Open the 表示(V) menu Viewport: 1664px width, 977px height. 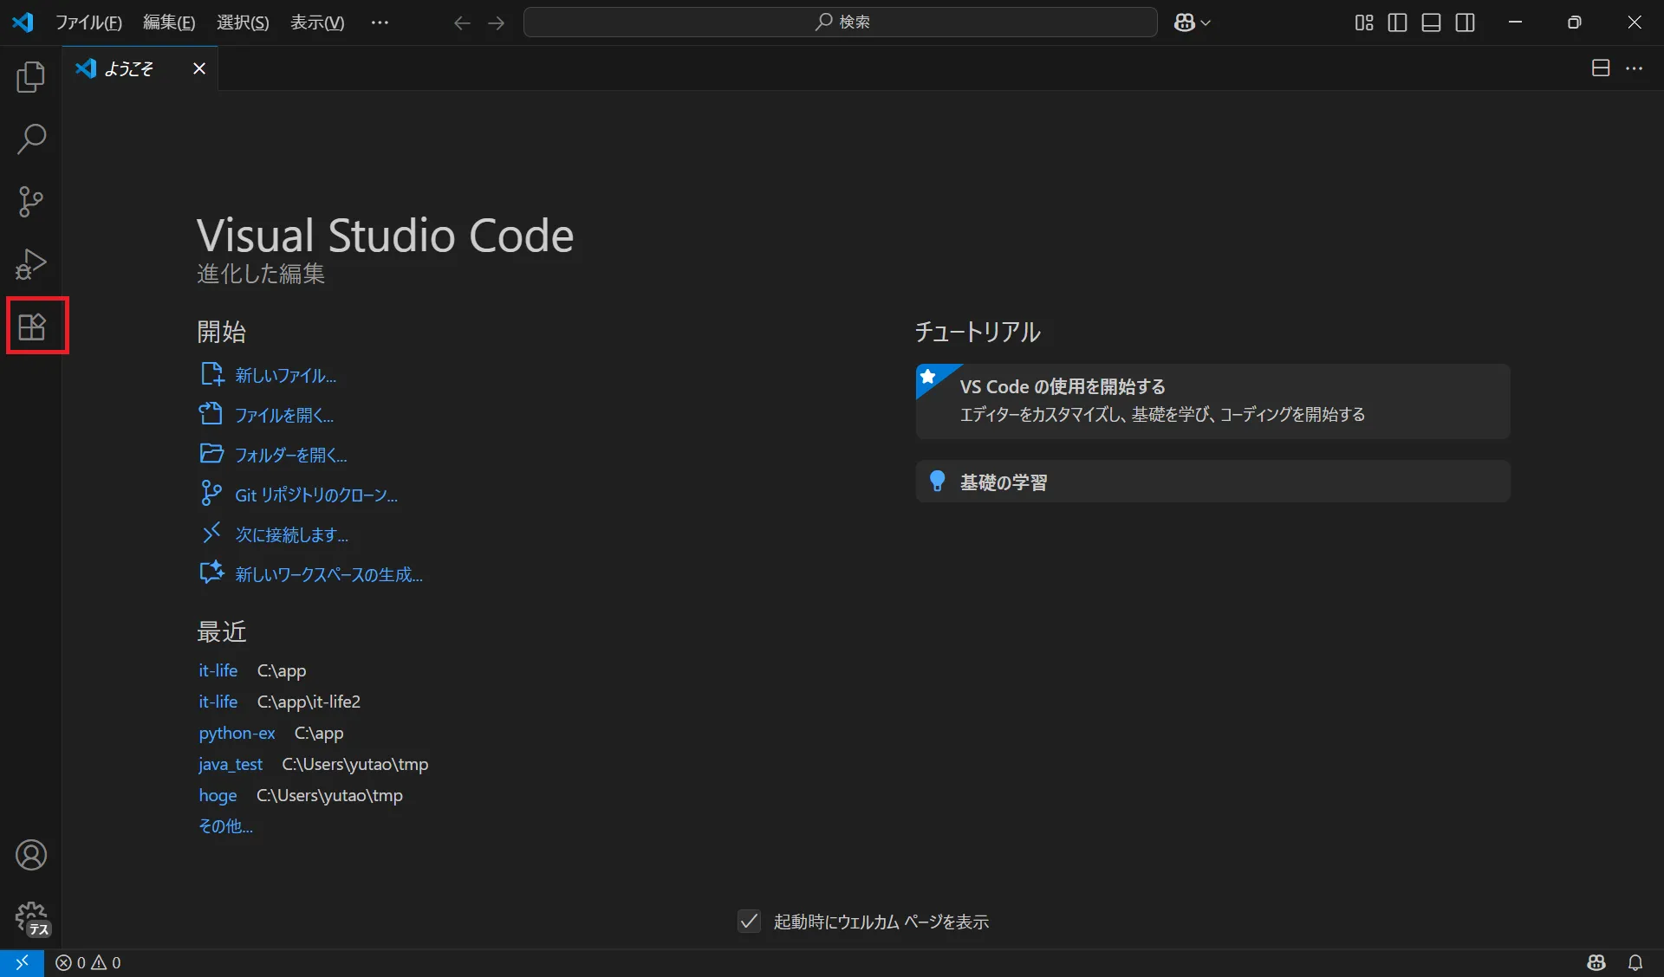pyautogui.click(x=317, y=23)
